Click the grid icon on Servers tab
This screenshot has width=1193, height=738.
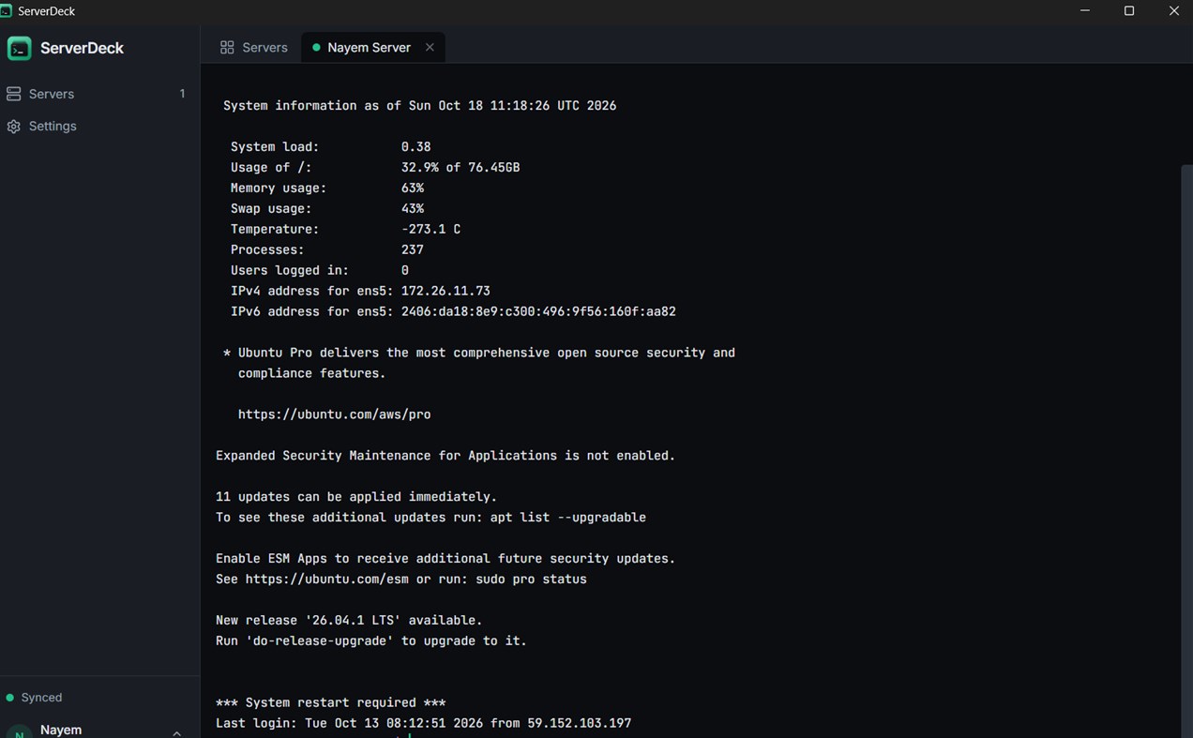[x=227, y=47]
